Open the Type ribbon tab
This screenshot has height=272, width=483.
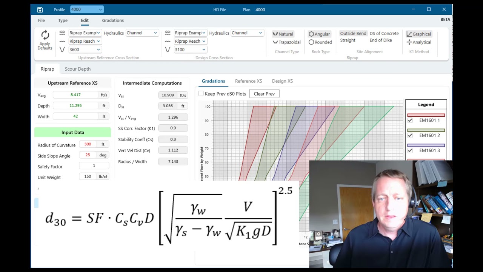click(x=63, y=20)
